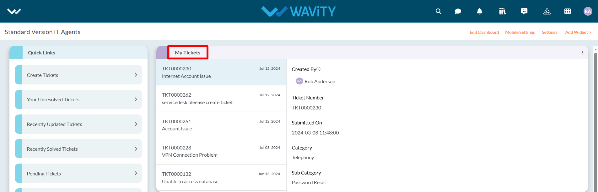Open the apps grid icon
The width and height of the screenshot is (598, 192).
pos(568,11)
